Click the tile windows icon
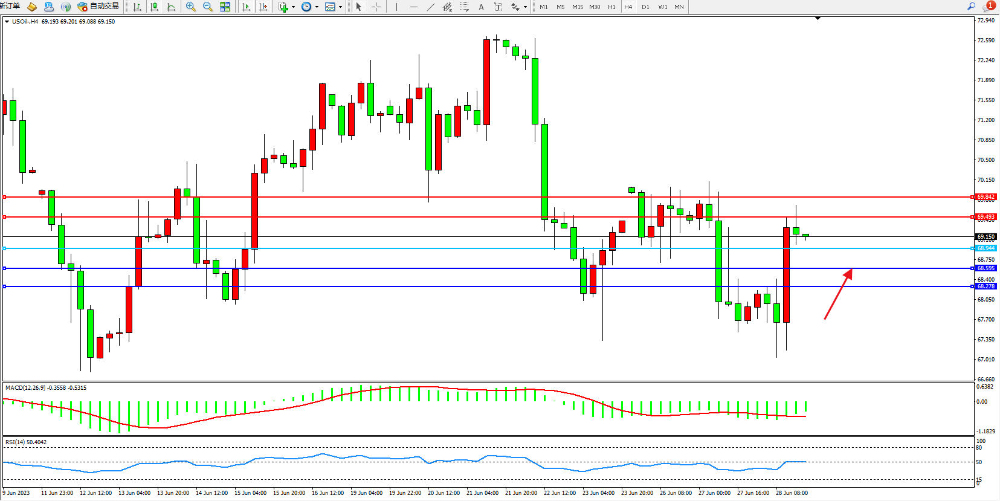The image size is (1000, 501). (x=225, y=7)
